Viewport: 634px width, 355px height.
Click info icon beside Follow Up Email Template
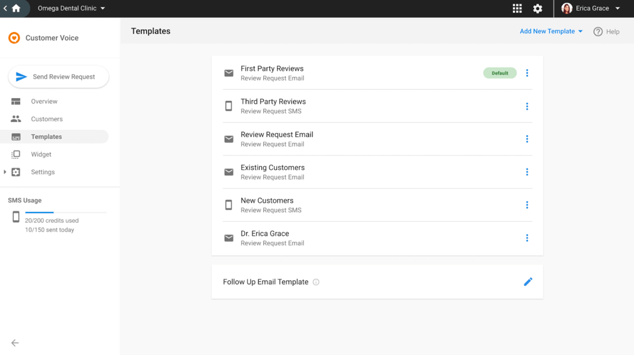pos(316,282)
